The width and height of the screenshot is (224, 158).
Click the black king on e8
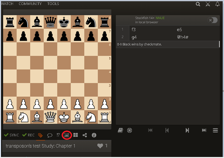click(64, 22)
